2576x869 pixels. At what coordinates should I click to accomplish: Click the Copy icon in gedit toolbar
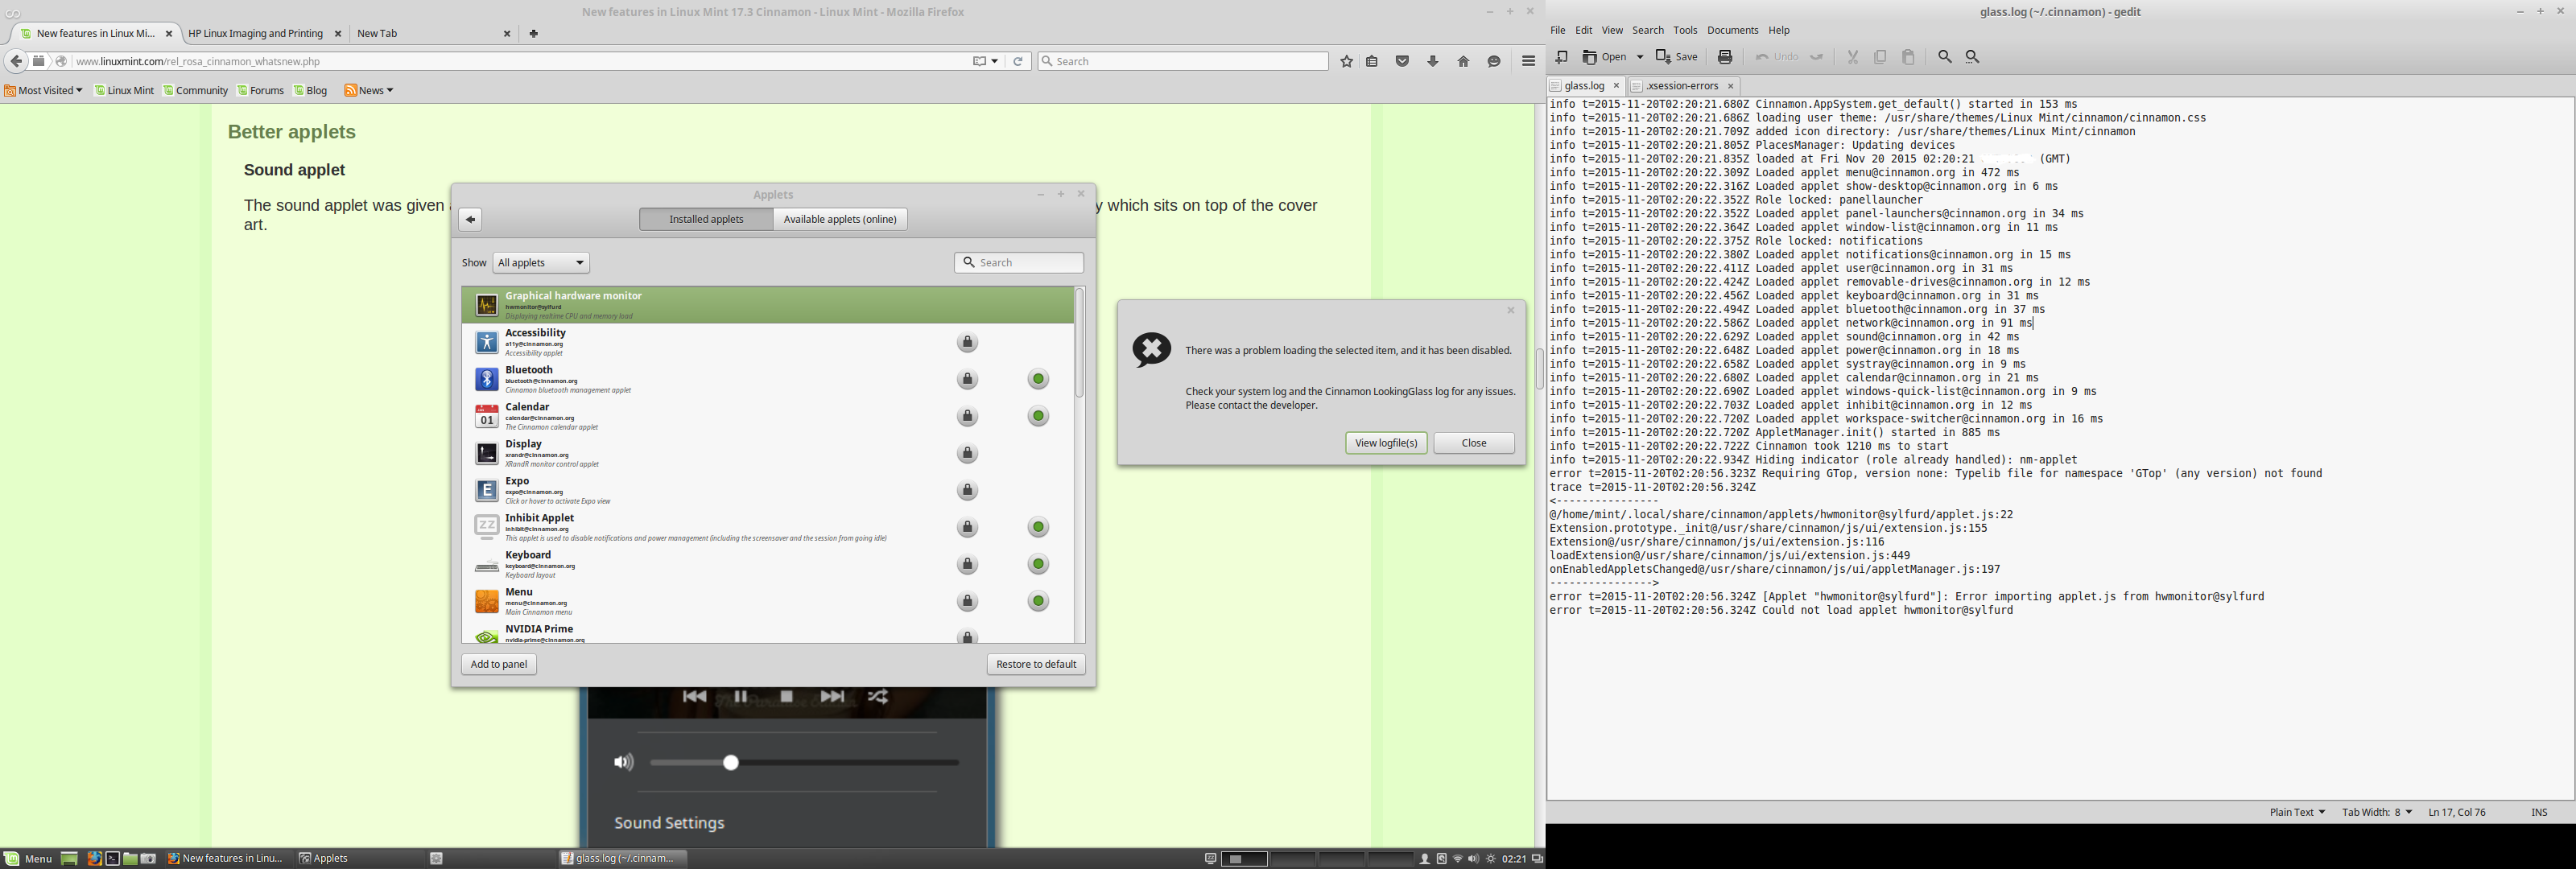coord(1880,57)
